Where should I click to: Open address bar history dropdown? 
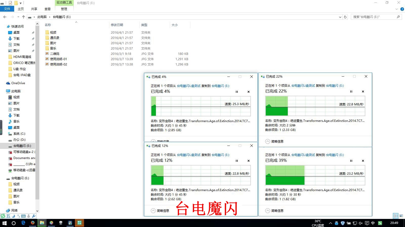click(340, 17)
